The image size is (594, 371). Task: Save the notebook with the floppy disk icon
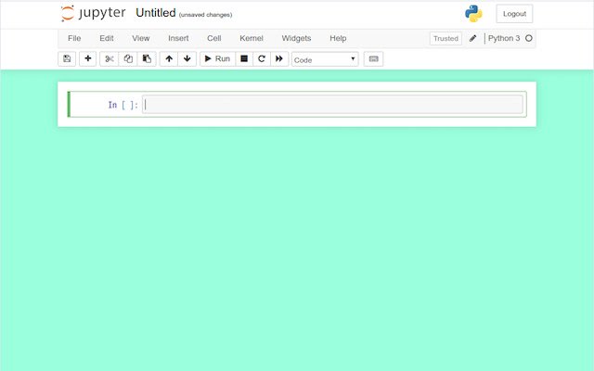(x=67, y=58)
